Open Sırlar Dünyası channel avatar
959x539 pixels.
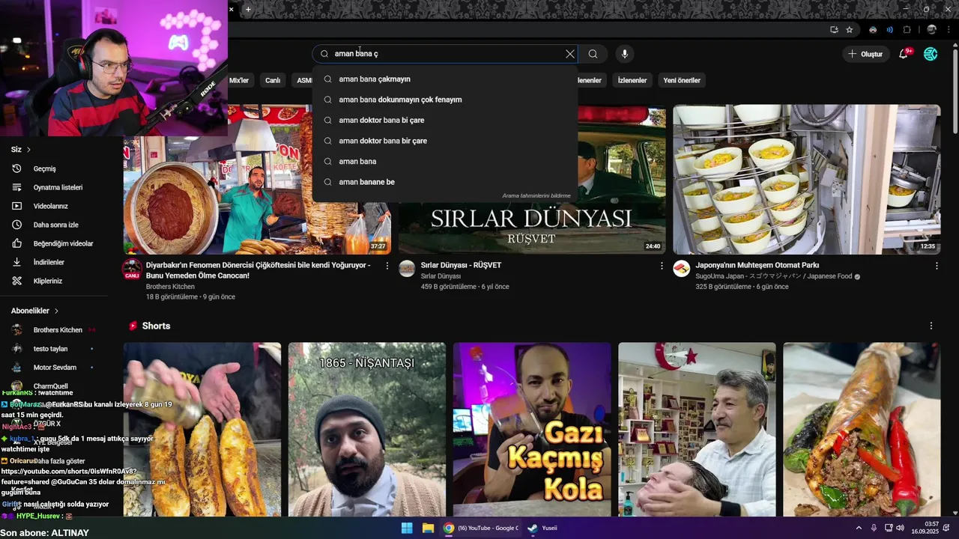pyautogui.click(x=407, y=269)
